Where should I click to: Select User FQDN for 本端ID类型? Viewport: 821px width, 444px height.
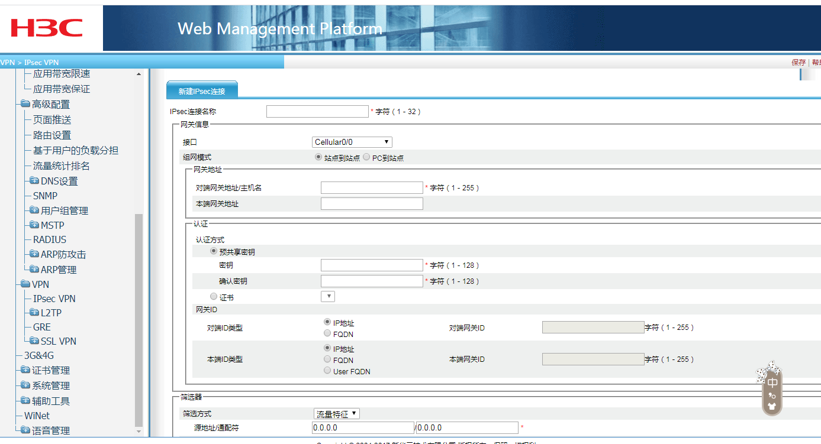coord(327,370)
